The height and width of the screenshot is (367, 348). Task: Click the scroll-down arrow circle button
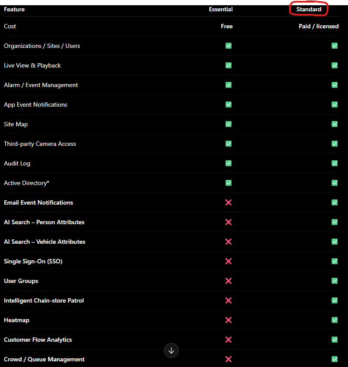click(x=171, y=350)
